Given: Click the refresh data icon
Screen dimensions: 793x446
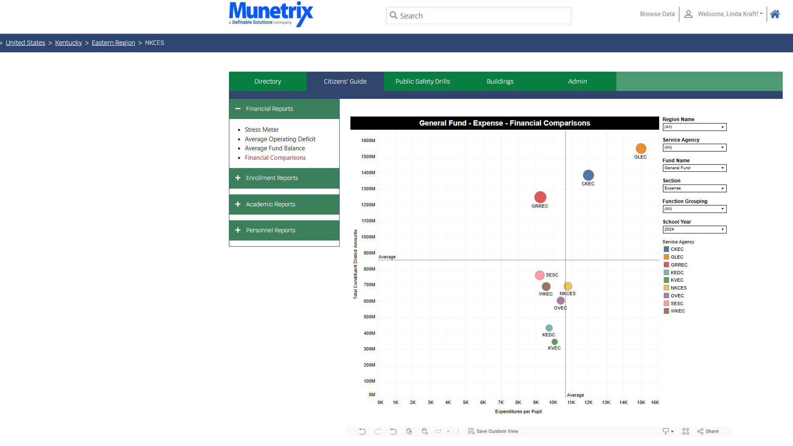Looking at the screenshot, I should [x=409, y=431].
